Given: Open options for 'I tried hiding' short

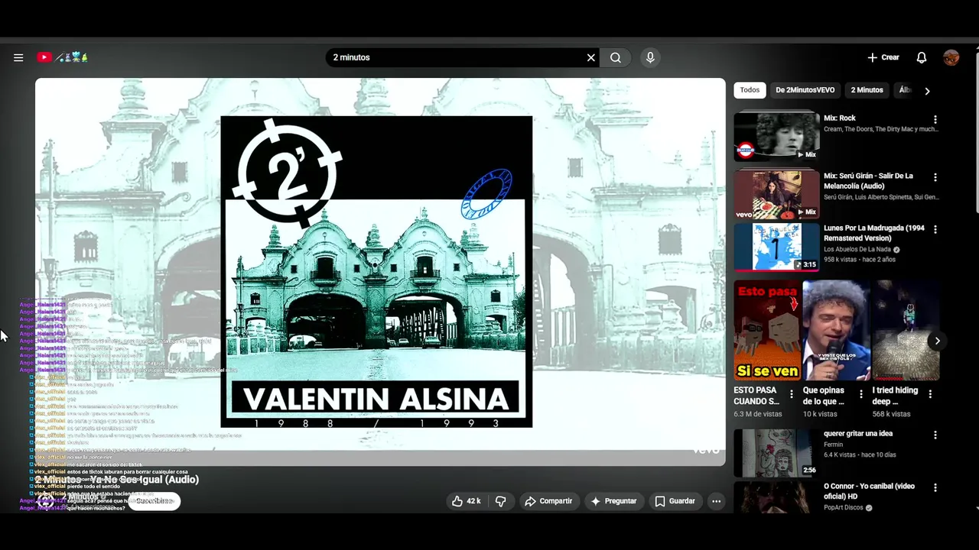Looking at the screenshot, I should [930, 394].
